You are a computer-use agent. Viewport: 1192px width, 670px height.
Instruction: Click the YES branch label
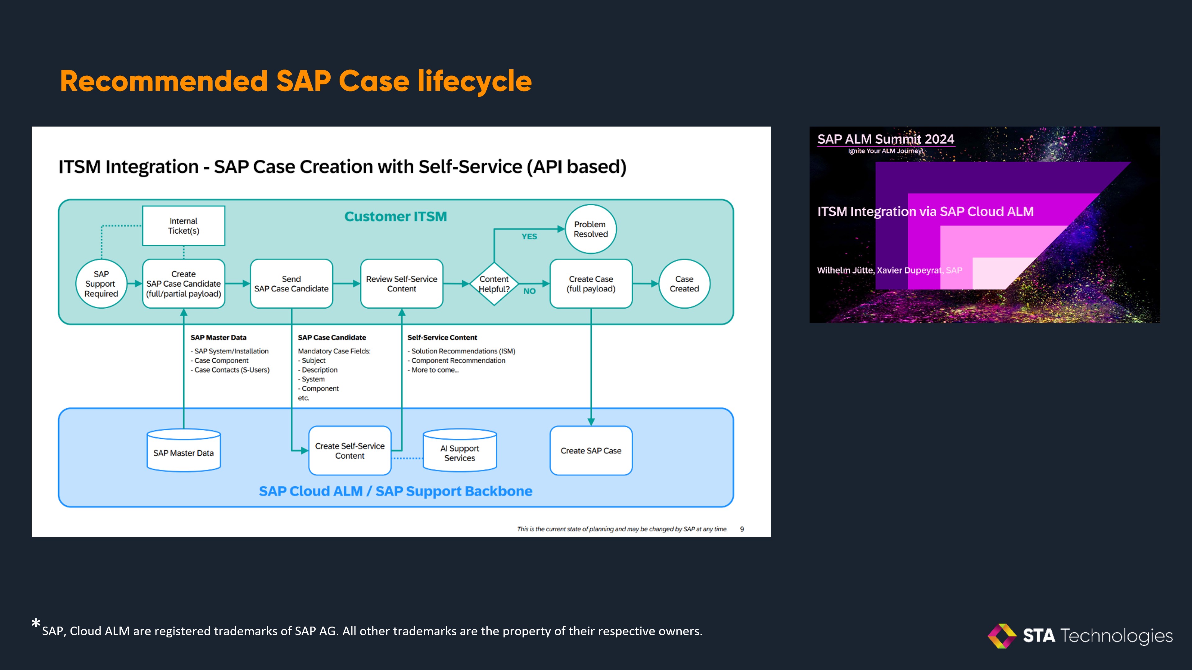coord(529,236)
